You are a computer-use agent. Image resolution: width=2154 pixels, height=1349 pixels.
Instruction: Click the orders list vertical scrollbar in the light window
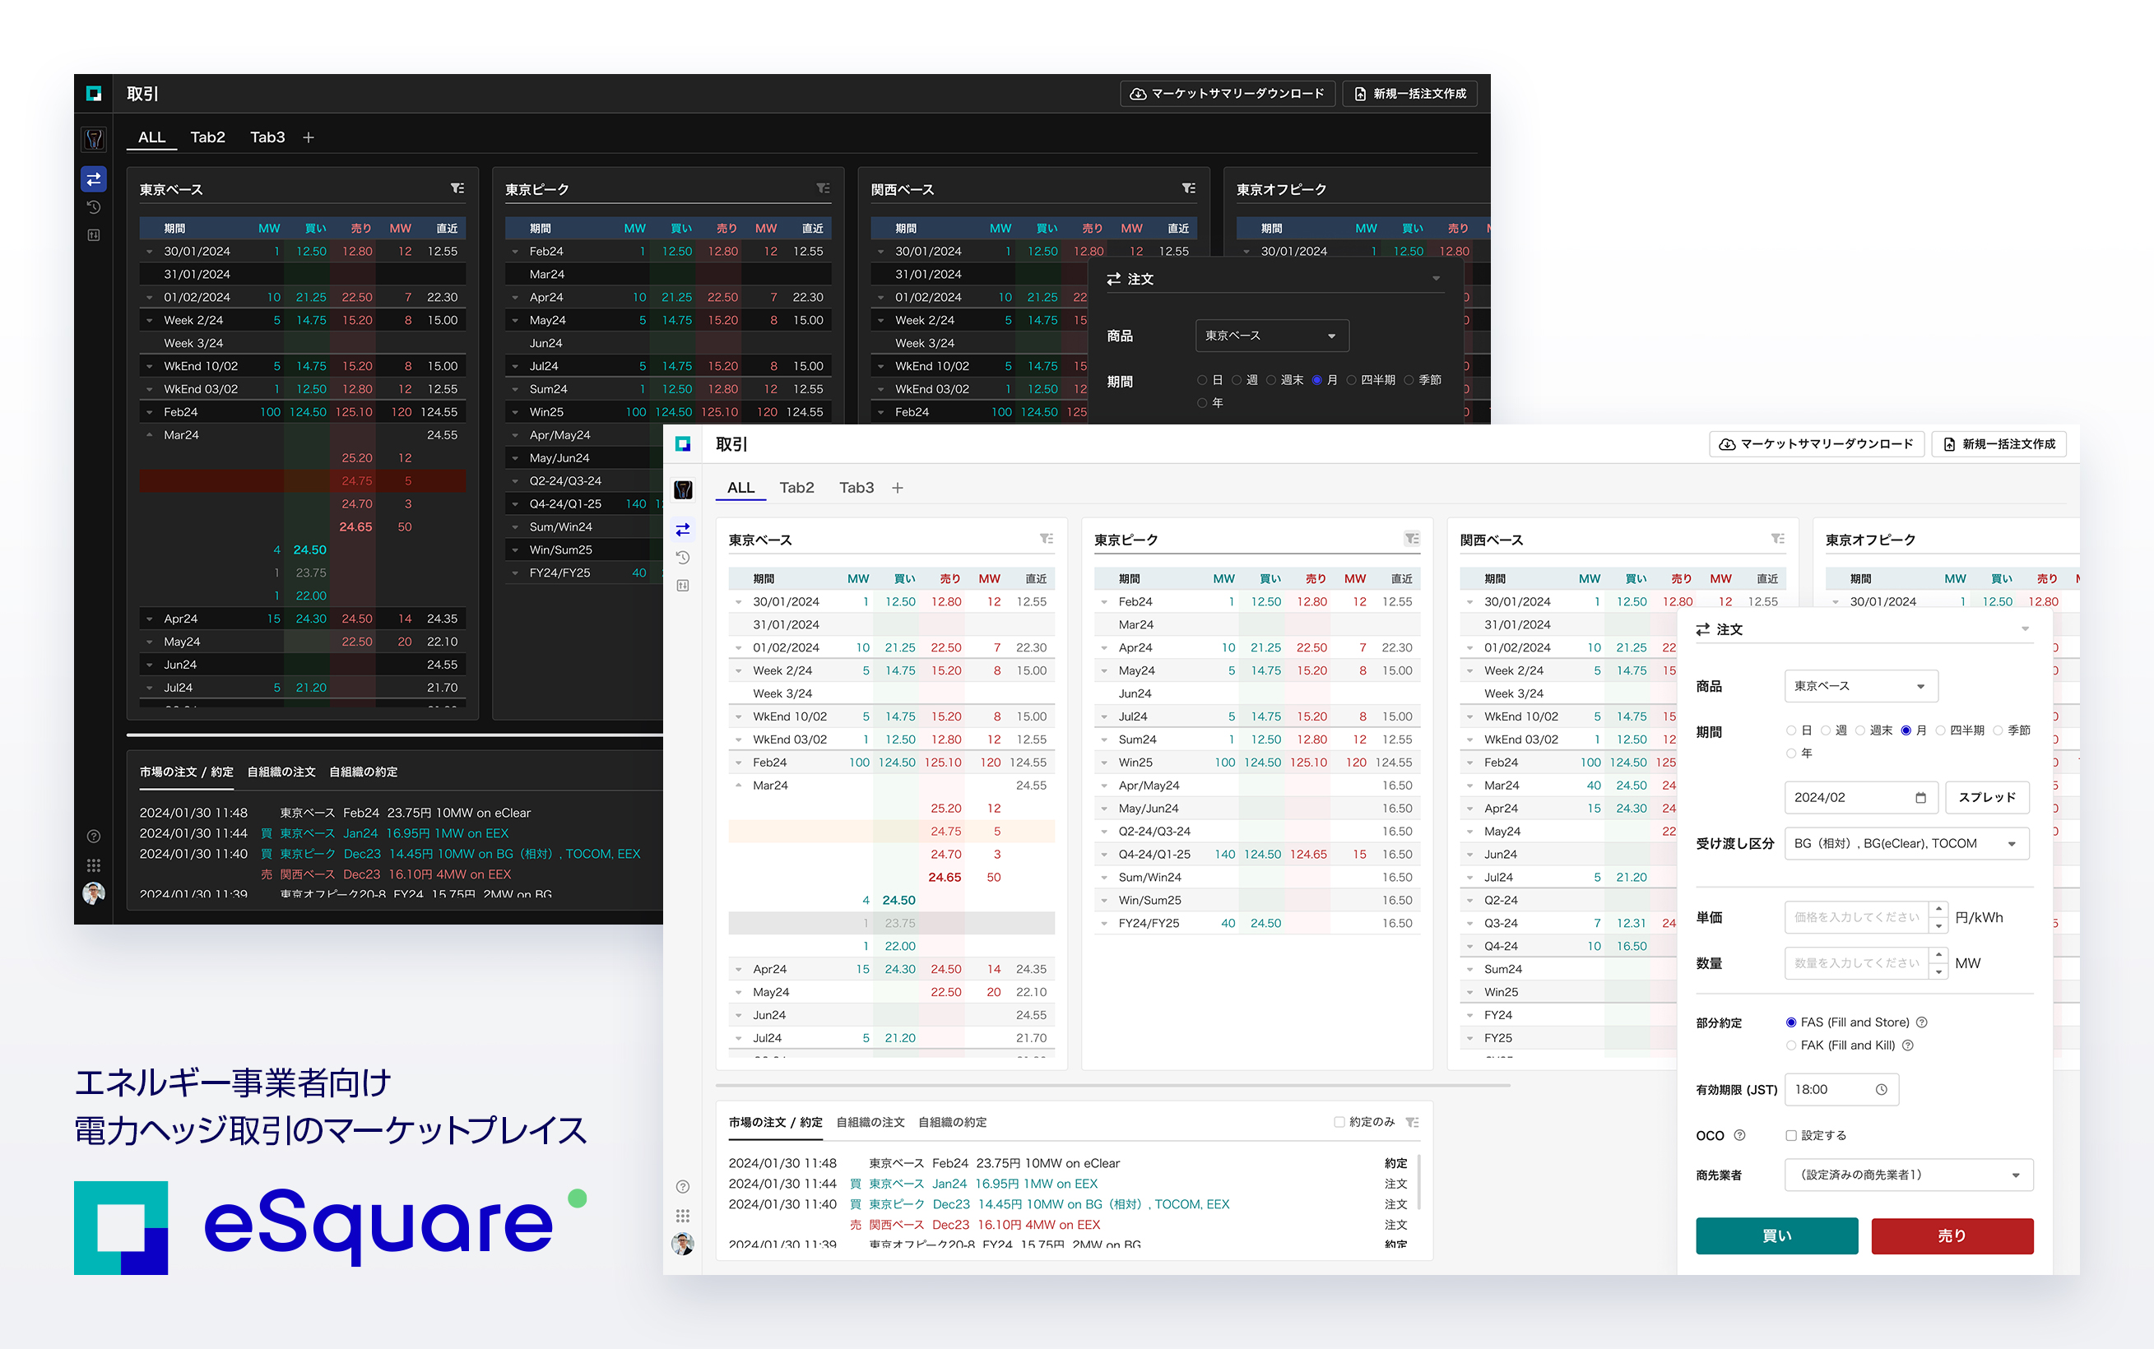point(1418,1182)
